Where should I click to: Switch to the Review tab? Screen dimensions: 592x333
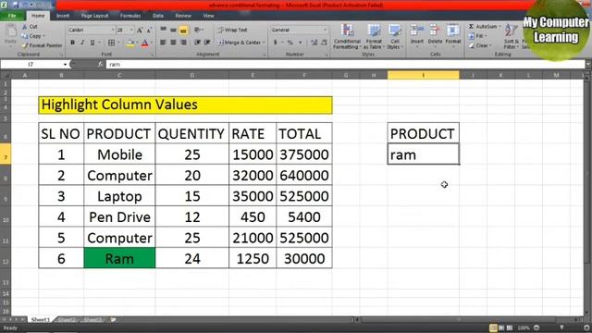coord(183,16)
